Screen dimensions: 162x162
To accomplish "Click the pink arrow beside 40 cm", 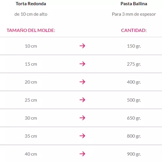I will point(82,154).
